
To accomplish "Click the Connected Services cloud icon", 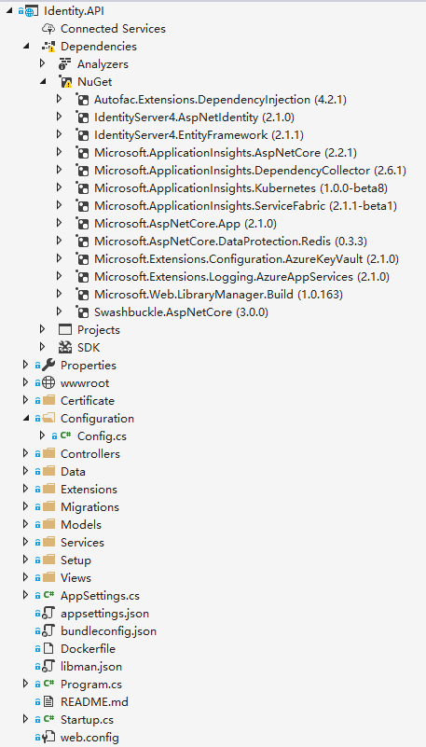I will tap(48, 29).
